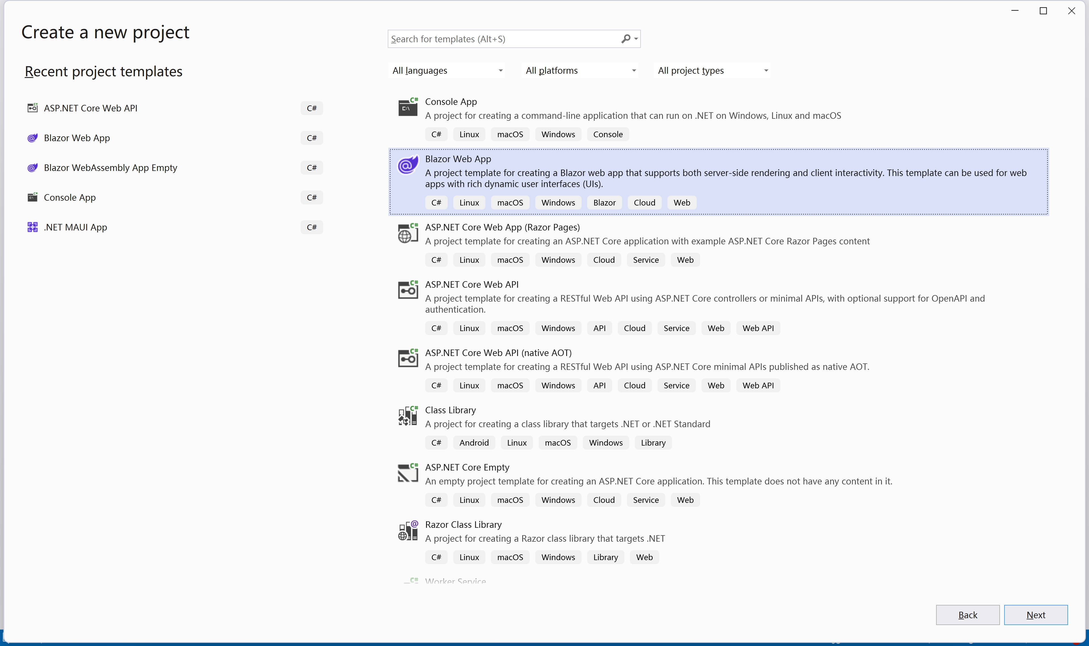Click ASP.NET Core Web API template title

(x=472, y=284)
